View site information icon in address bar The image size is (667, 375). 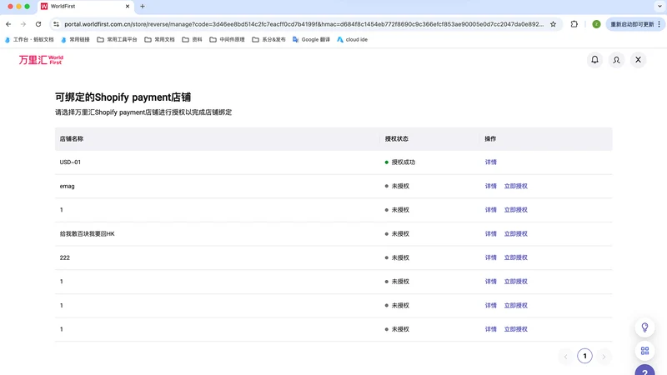56,24
